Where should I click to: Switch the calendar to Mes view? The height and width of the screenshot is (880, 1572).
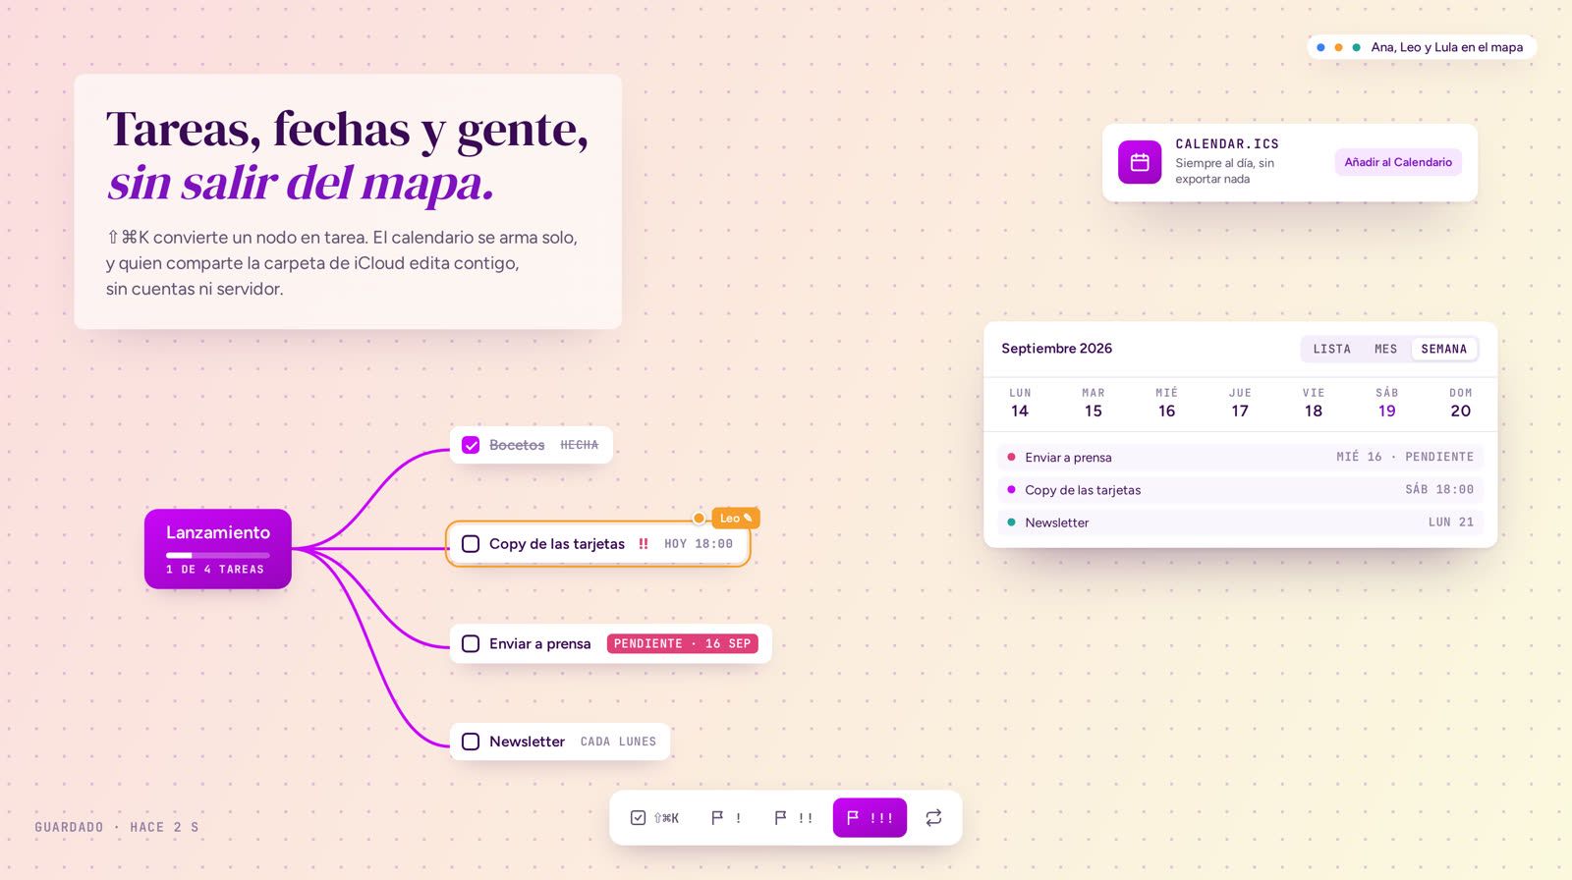(x=1385, y=349)
